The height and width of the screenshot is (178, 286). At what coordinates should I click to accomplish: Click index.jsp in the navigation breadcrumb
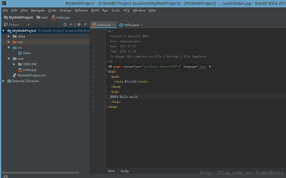(x=63, y=18)
